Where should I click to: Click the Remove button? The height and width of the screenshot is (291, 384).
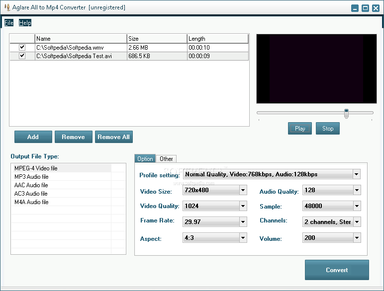point(74,137)
